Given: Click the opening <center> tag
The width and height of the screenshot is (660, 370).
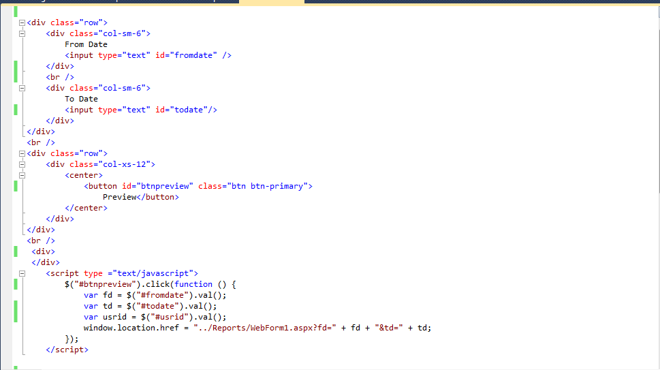Looking at the screenshot, I should (83, 175).
